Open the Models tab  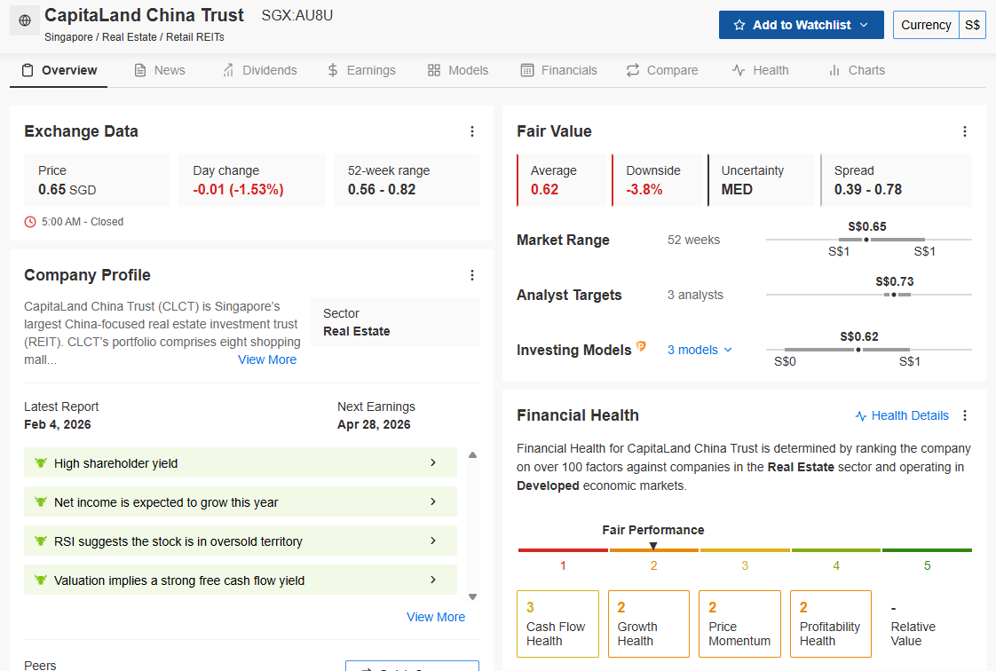click(458, 70)
